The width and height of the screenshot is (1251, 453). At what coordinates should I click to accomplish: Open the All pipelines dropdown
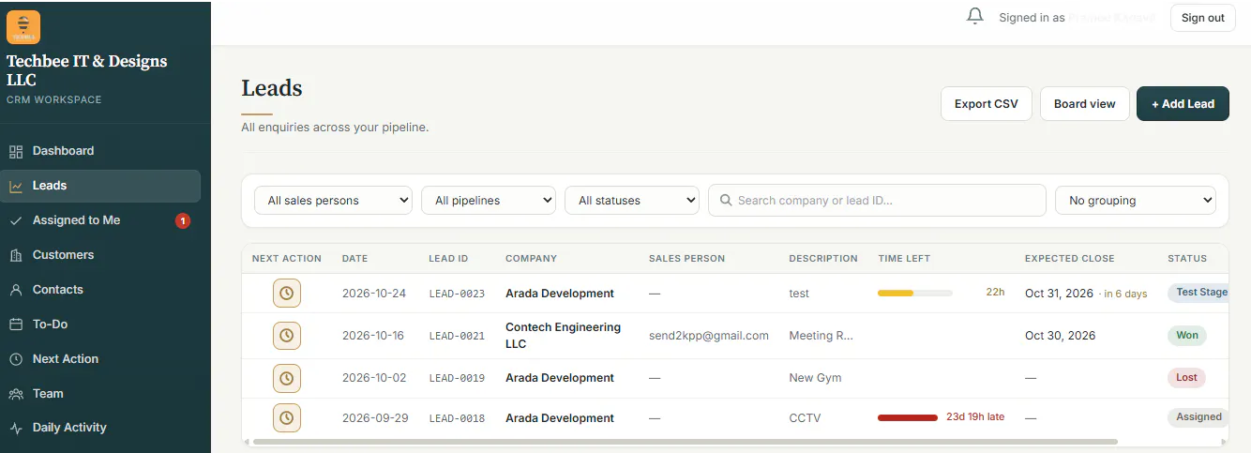pyautogui.click(x=489, y=200)
